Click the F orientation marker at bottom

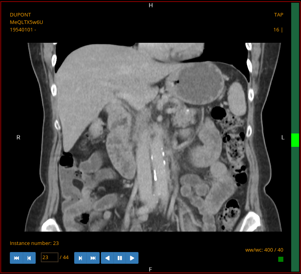point(151,269)
